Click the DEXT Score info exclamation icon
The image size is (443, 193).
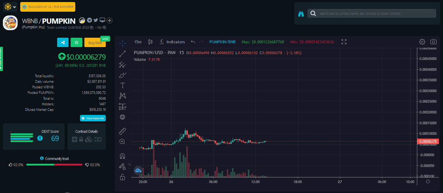(40, 138)
